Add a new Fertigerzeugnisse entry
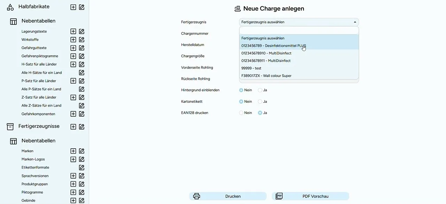The height and width of the screenshot is (204, 446). tap(73, 127)
